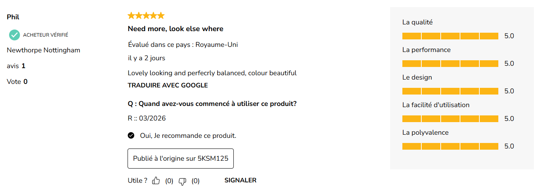Click the 'avis 1' review count
Viewport: 539px width, 193px height.
point(16,66)
